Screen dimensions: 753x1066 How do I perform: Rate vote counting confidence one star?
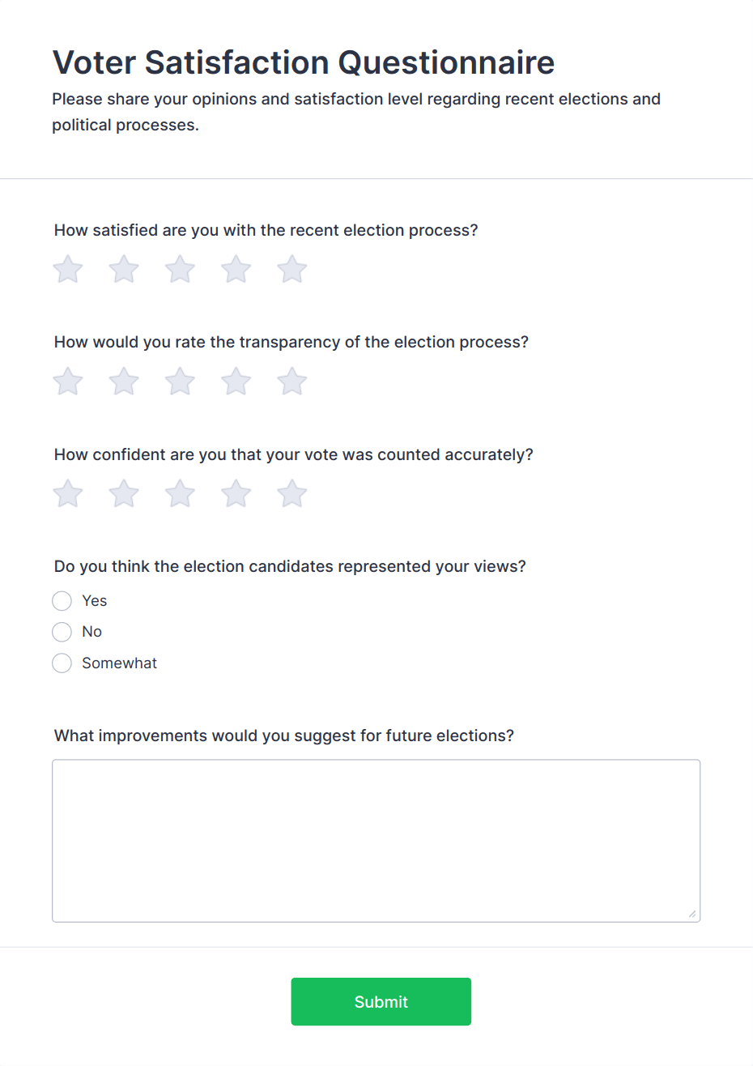pos(68,493)
